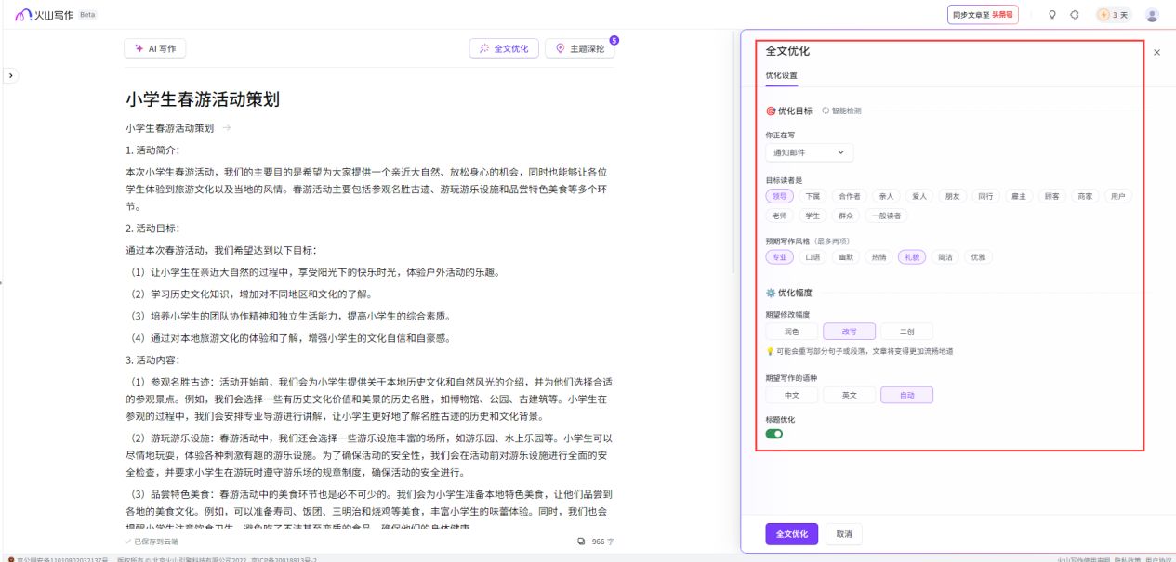Set writing language to 英文
1176x562 pixels.
click(849, 395)
